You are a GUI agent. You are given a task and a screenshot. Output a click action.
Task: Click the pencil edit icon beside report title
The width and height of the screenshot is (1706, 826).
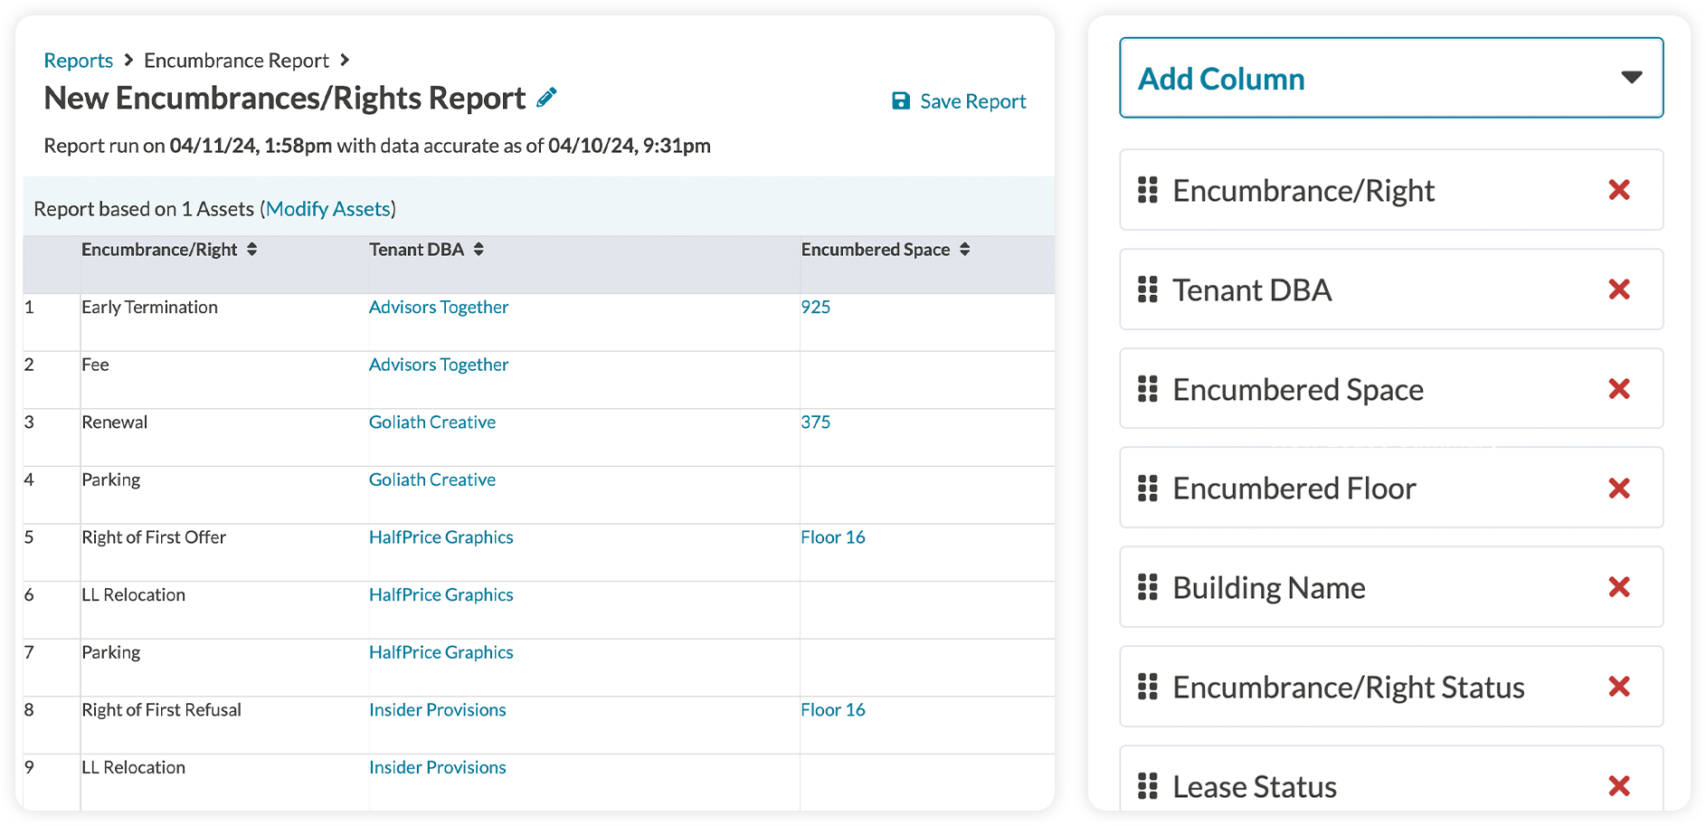546,98
